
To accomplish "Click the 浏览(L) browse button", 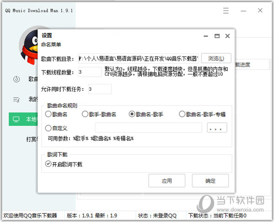I will pyautogui.click(x=216, y=58).
